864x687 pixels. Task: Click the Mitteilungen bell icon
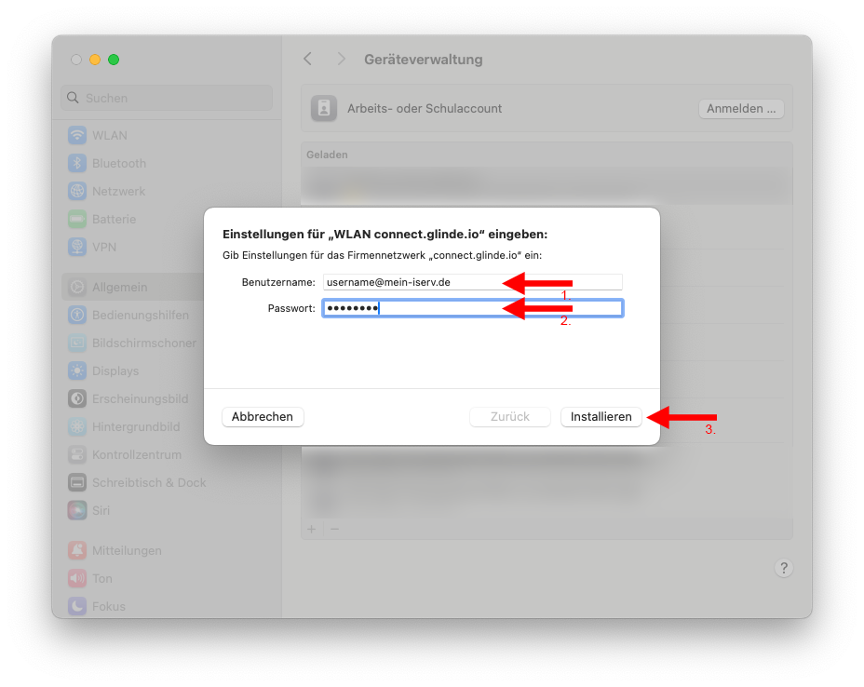(77, 551)
